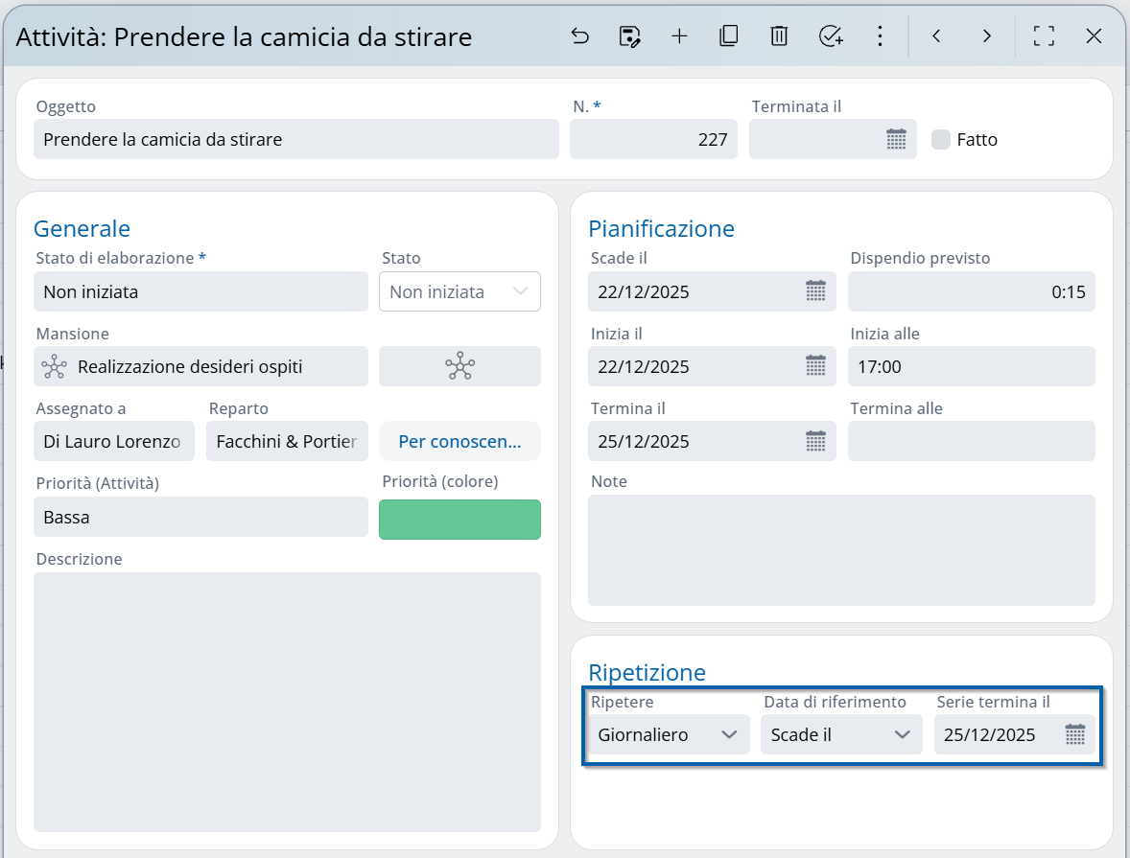Click into the Descrizione text area
The height and width of the screenshot is (858, 1130).
pos(287,702)
